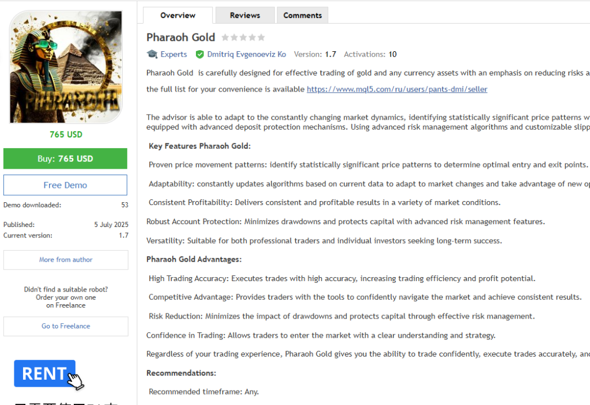Open the Reviews tab
The image size is (590, 405).
pos(245,16)
